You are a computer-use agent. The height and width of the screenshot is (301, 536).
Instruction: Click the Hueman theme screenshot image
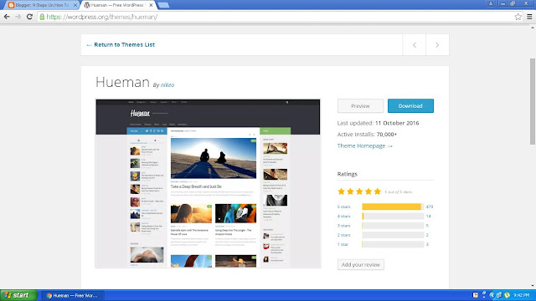tap(208, 183)
